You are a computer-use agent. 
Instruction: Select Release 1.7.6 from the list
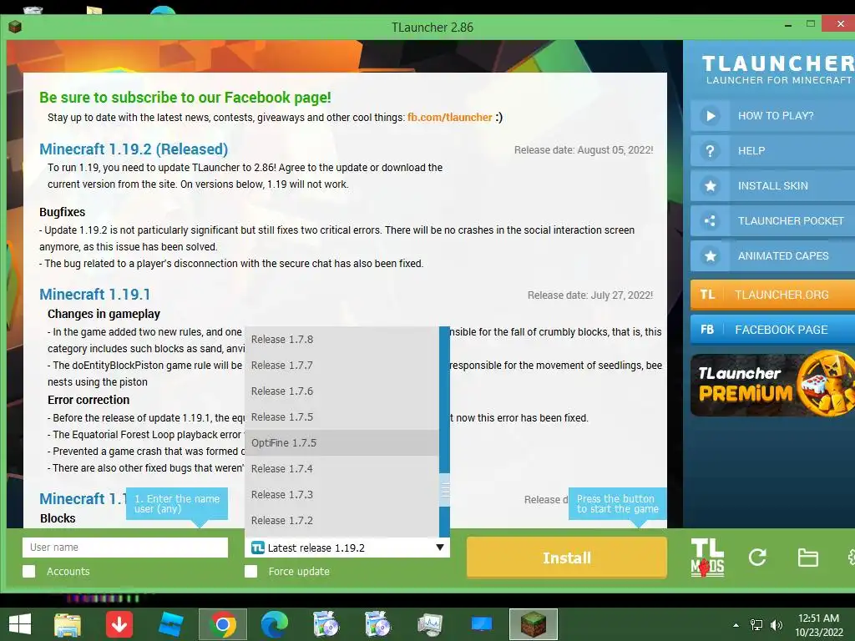[341, 391]
